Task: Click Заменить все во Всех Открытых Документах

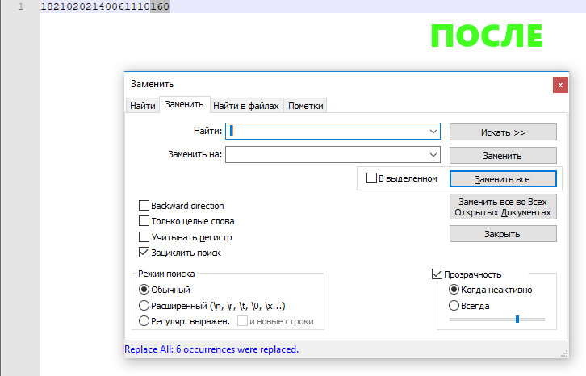Action: point(503,207)
